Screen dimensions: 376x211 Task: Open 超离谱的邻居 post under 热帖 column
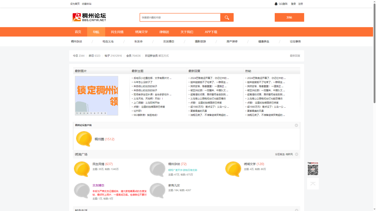(x=266, y=95)
